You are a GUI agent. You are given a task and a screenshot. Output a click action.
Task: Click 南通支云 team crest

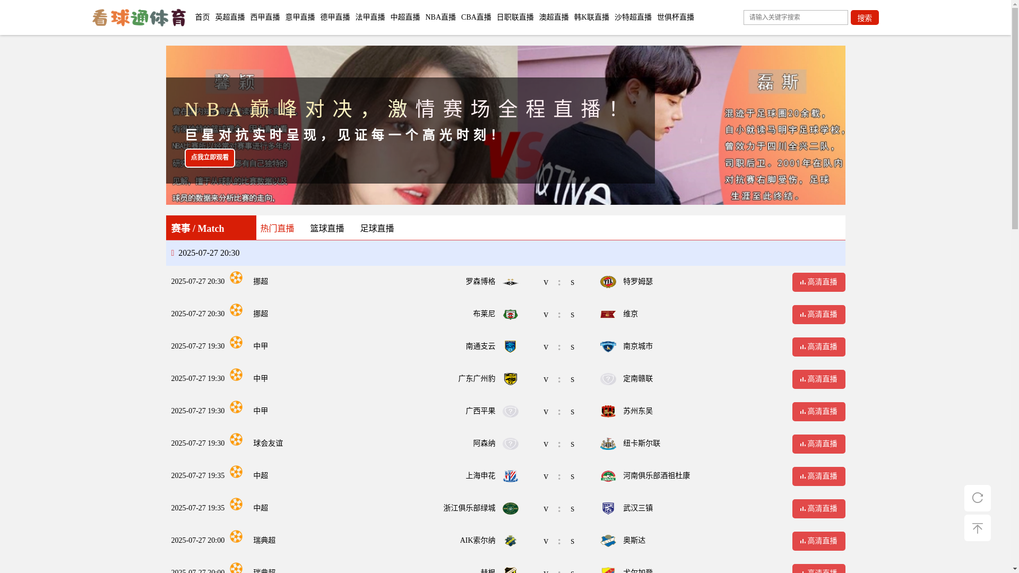[510, 347]
